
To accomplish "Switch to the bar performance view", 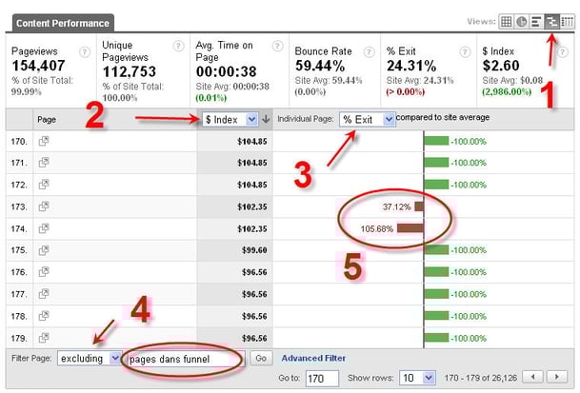I will coord(535,22).
